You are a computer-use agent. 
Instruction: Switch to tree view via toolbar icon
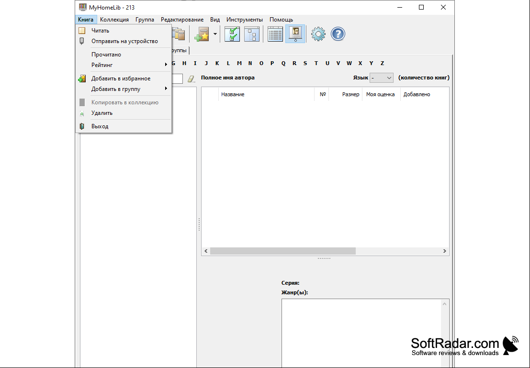click(x=252, y=34)
